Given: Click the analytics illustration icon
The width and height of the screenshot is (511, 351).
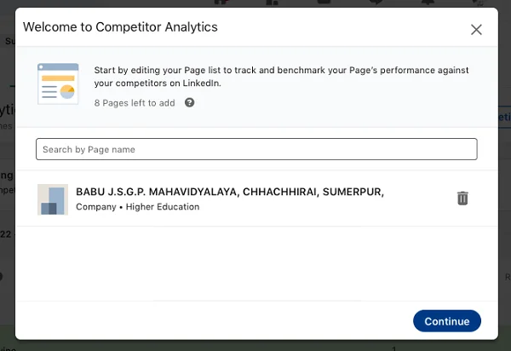Looking at the screenshot, I should (x=58, y=84).
